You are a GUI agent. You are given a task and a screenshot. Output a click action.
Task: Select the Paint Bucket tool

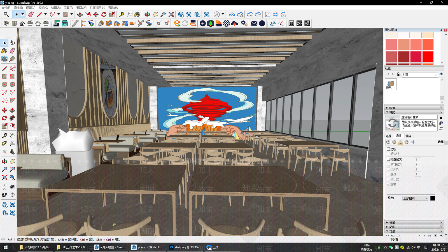click(x=4, y=51)
